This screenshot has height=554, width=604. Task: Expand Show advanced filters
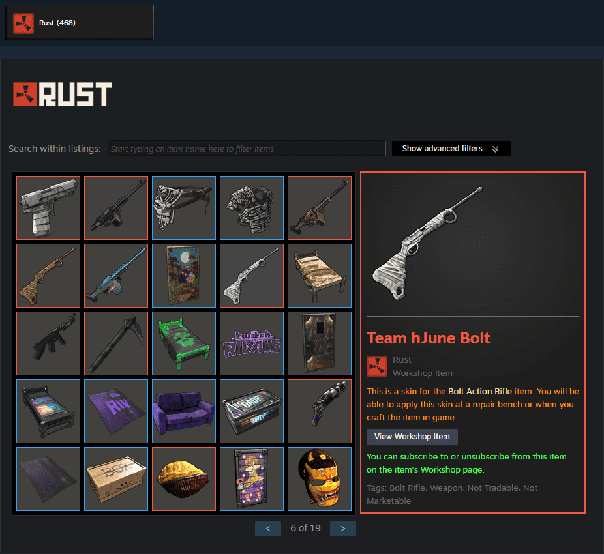tap(451, 149)
